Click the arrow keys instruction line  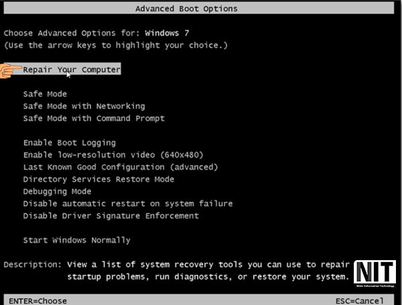pos(116,46)
